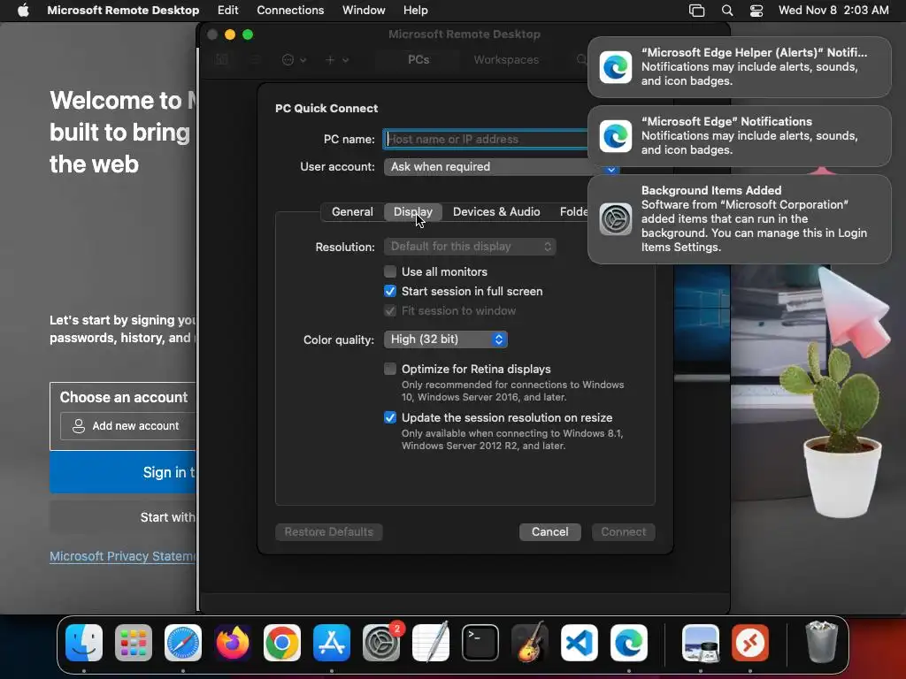This screenshot has height=679, width=906.
Task: Open Finder from the Dock
Action: 84,642
